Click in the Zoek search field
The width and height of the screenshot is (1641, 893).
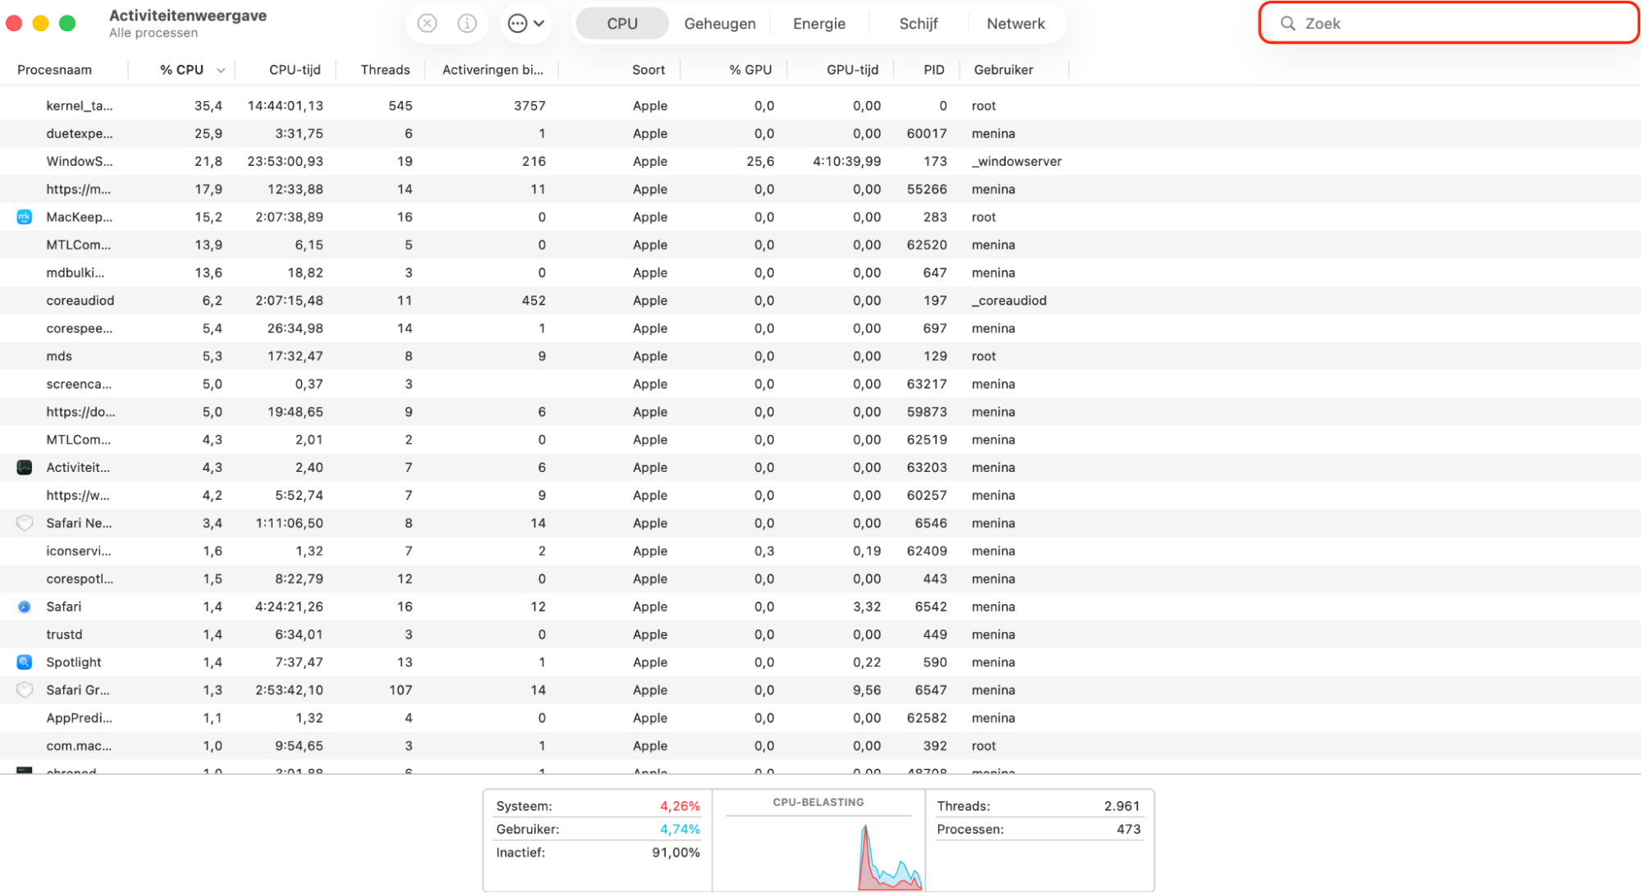point(1461,23)
